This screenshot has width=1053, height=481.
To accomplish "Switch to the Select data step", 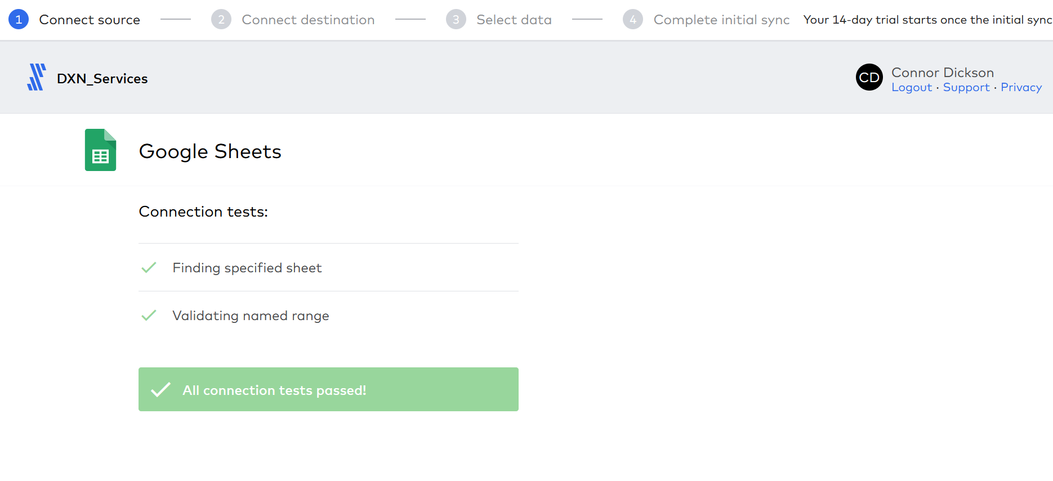I will point(514,19).
